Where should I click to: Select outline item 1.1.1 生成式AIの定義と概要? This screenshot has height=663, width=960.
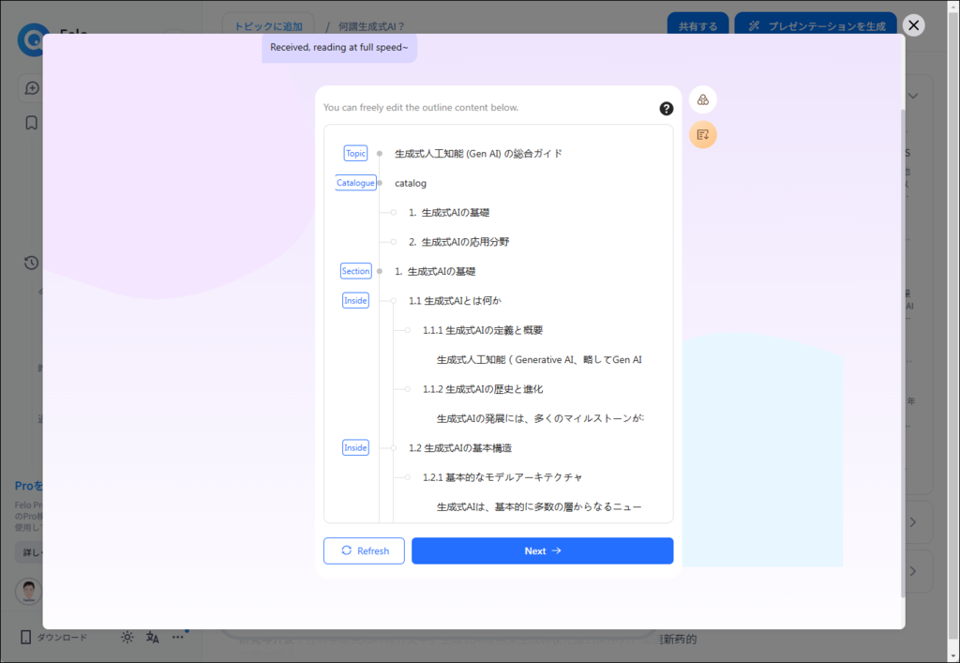coord(483,330)
